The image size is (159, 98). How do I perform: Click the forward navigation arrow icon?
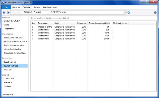[8, 12]
